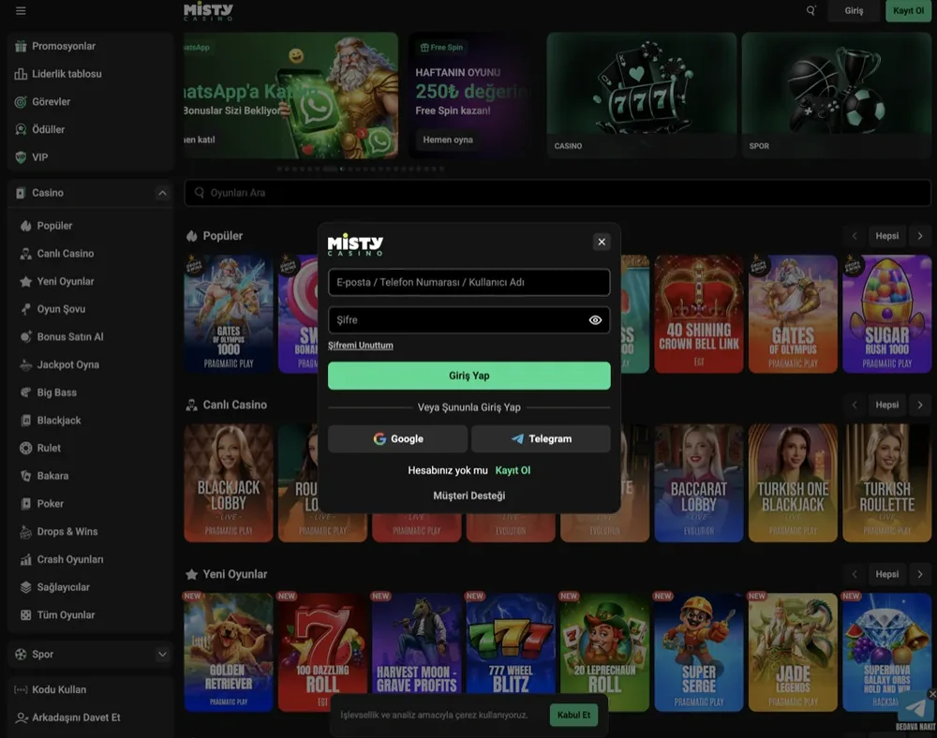Image resolution: width=937 pixels, height=738 pixels.
Task: Accept cookies with Kabul Et button
Action: (573, 715)
